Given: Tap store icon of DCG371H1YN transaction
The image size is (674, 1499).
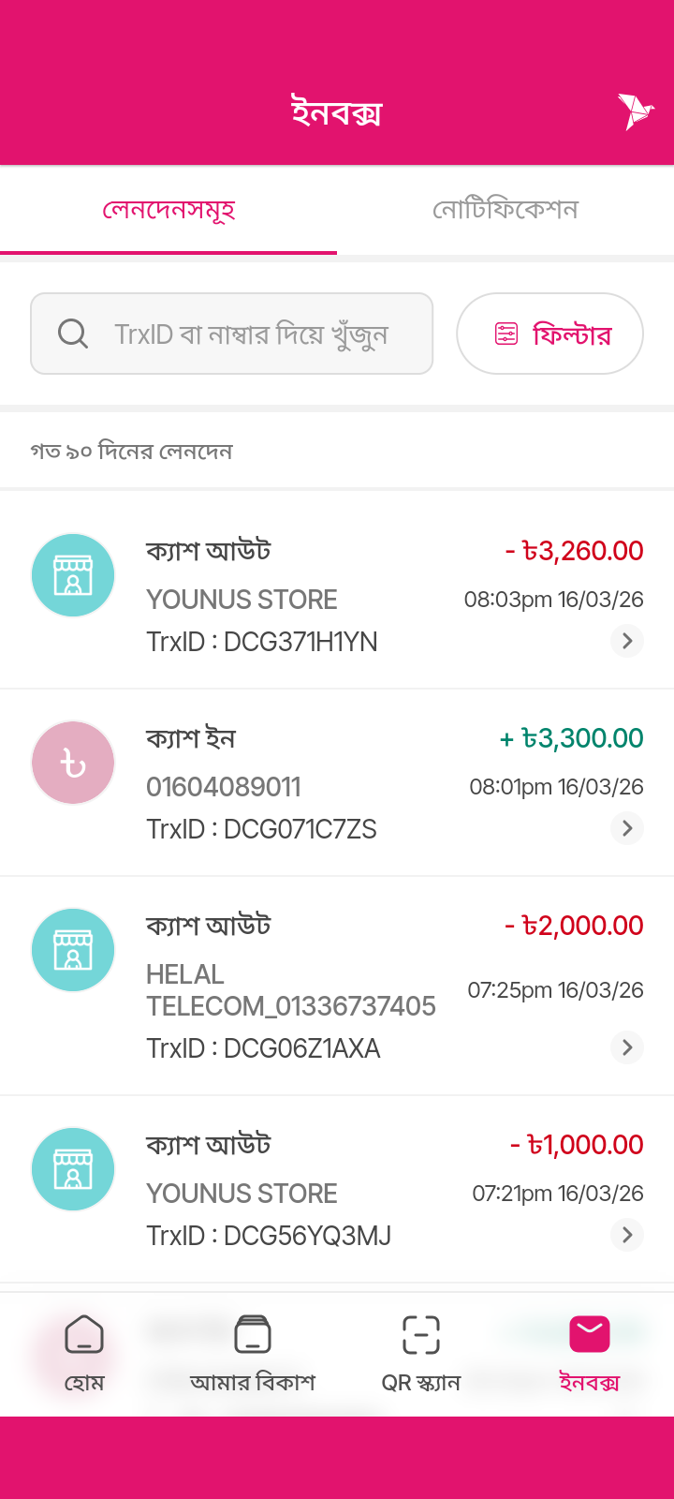Looking at the screenshot, I should [73, 575].
